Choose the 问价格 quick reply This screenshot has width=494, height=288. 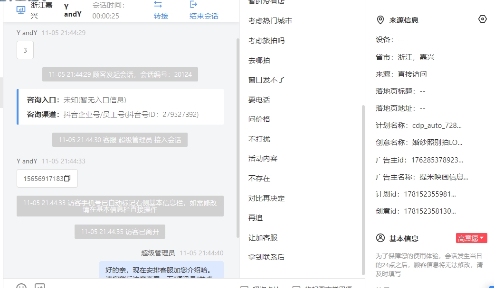click(x=259, y=119)
